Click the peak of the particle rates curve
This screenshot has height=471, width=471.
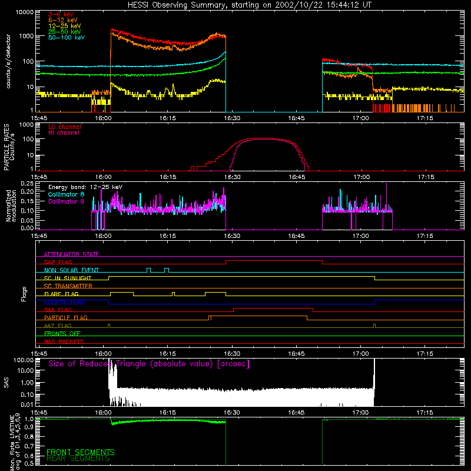[x=261, y=138]
